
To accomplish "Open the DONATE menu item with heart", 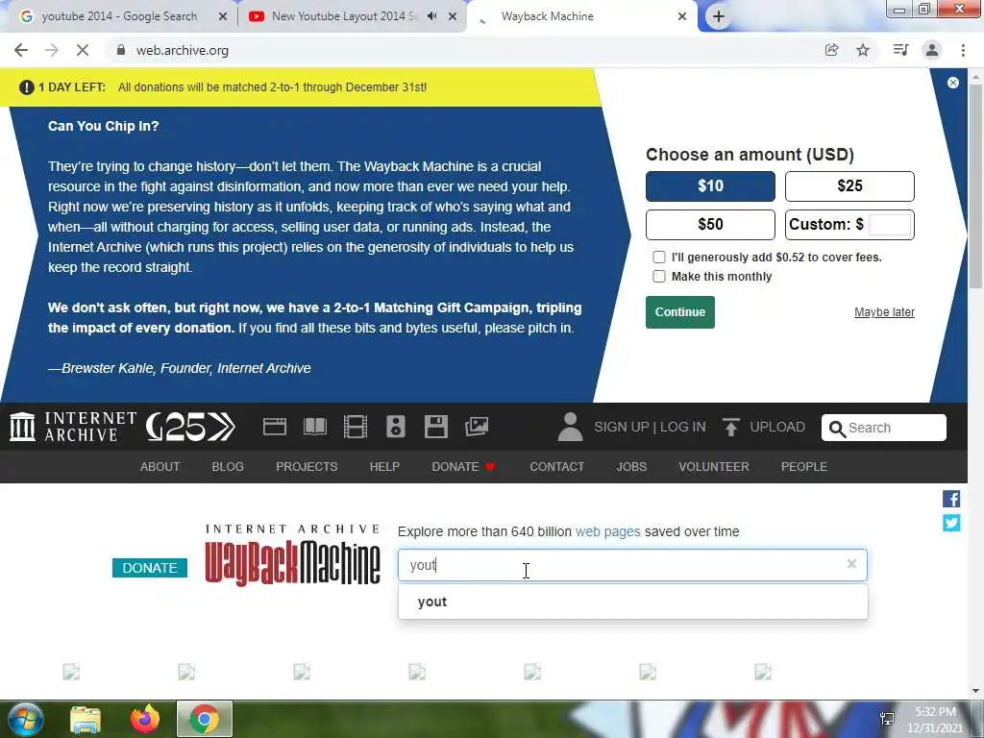I will click(463, 467).
